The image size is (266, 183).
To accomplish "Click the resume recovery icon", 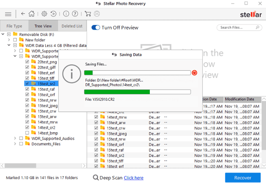I will (x=54, y=14).
